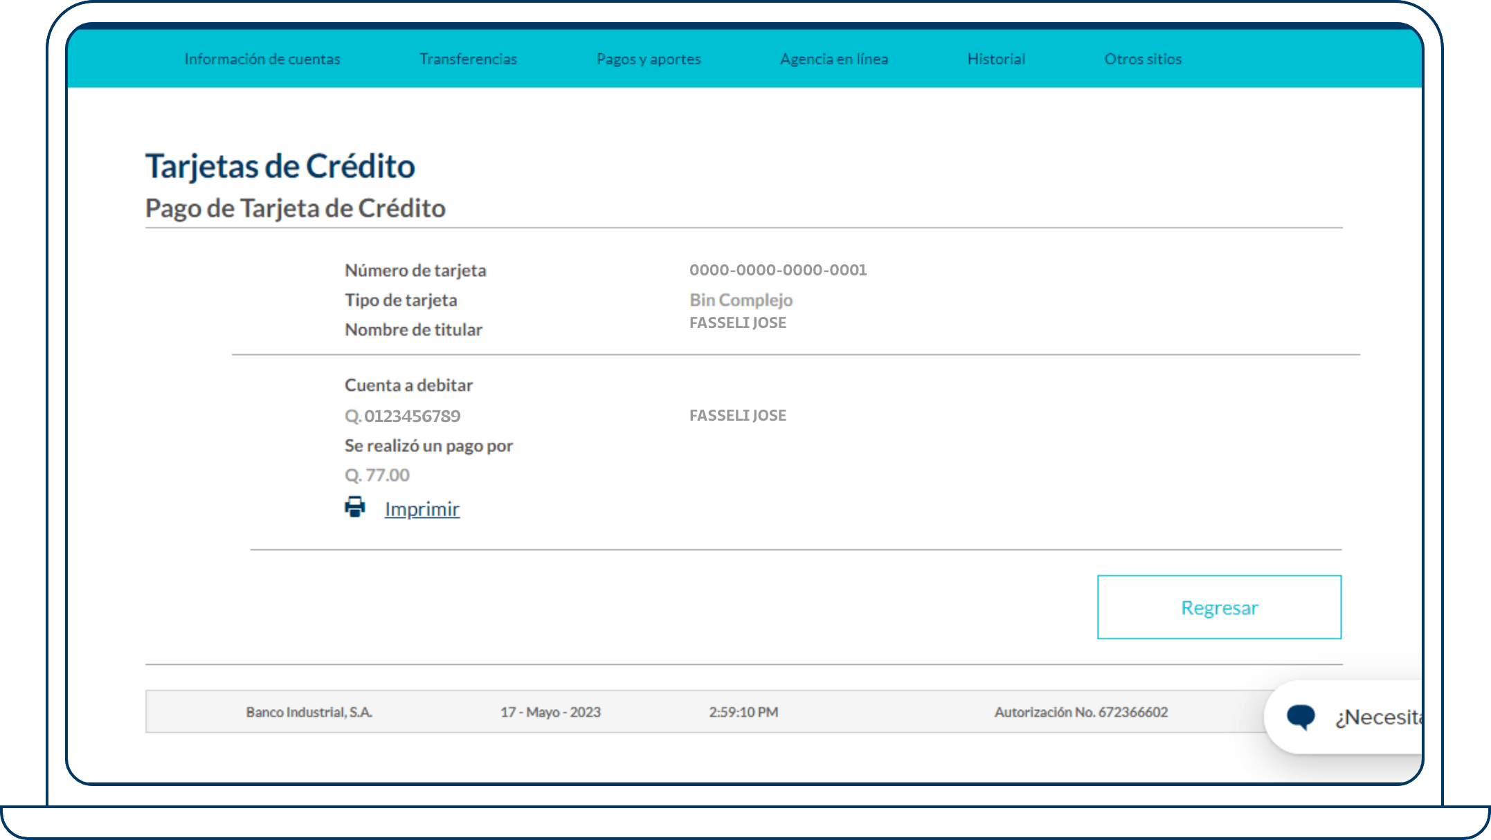Viewport: 1491px width, 840px height.
Task: Open the Historial menu
Action: 996,59
